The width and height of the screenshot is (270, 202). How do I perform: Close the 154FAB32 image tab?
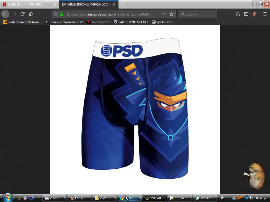click(x=114, y=4)
